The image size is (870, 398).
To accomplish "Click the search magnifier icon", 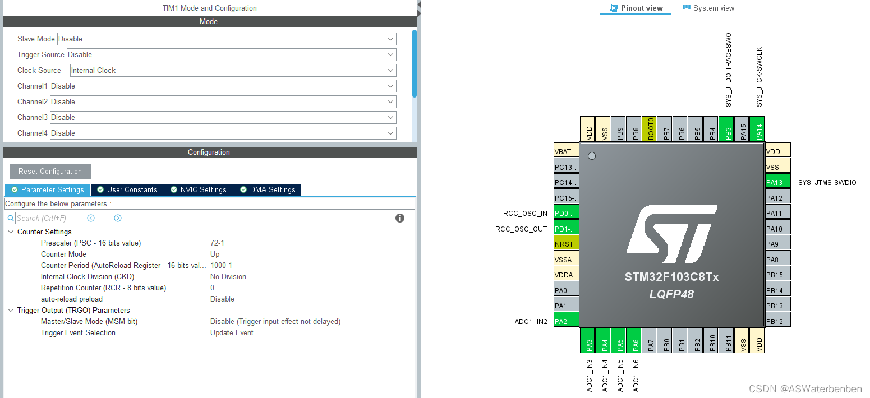I will point(10,218).
